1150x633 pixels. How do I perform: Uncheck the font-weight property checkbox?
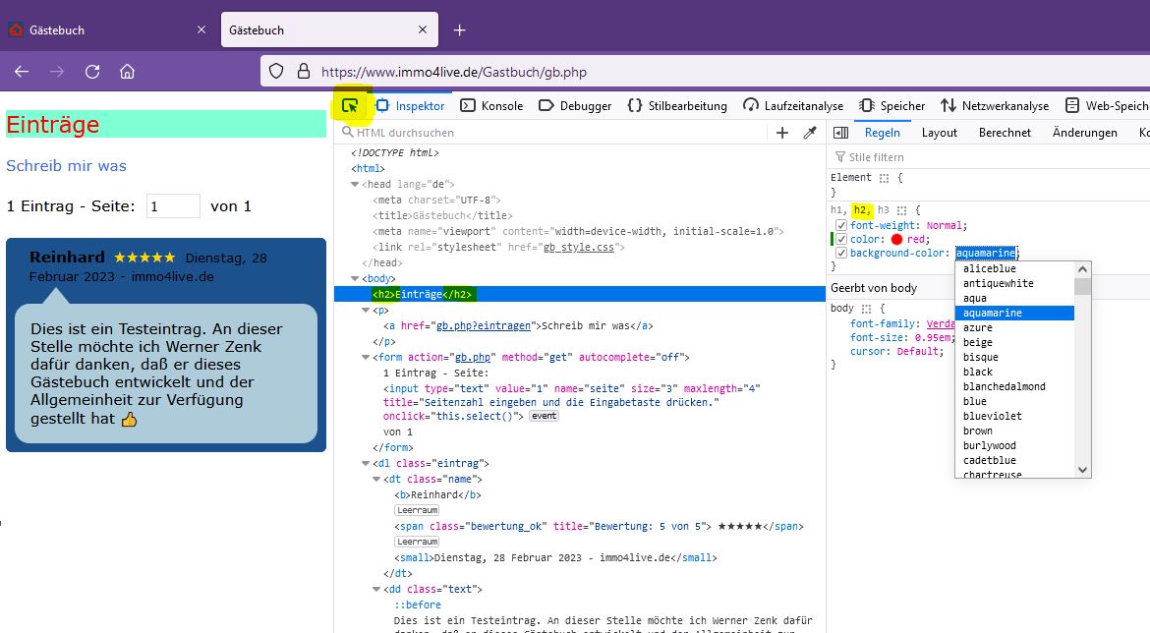(841, 225)
